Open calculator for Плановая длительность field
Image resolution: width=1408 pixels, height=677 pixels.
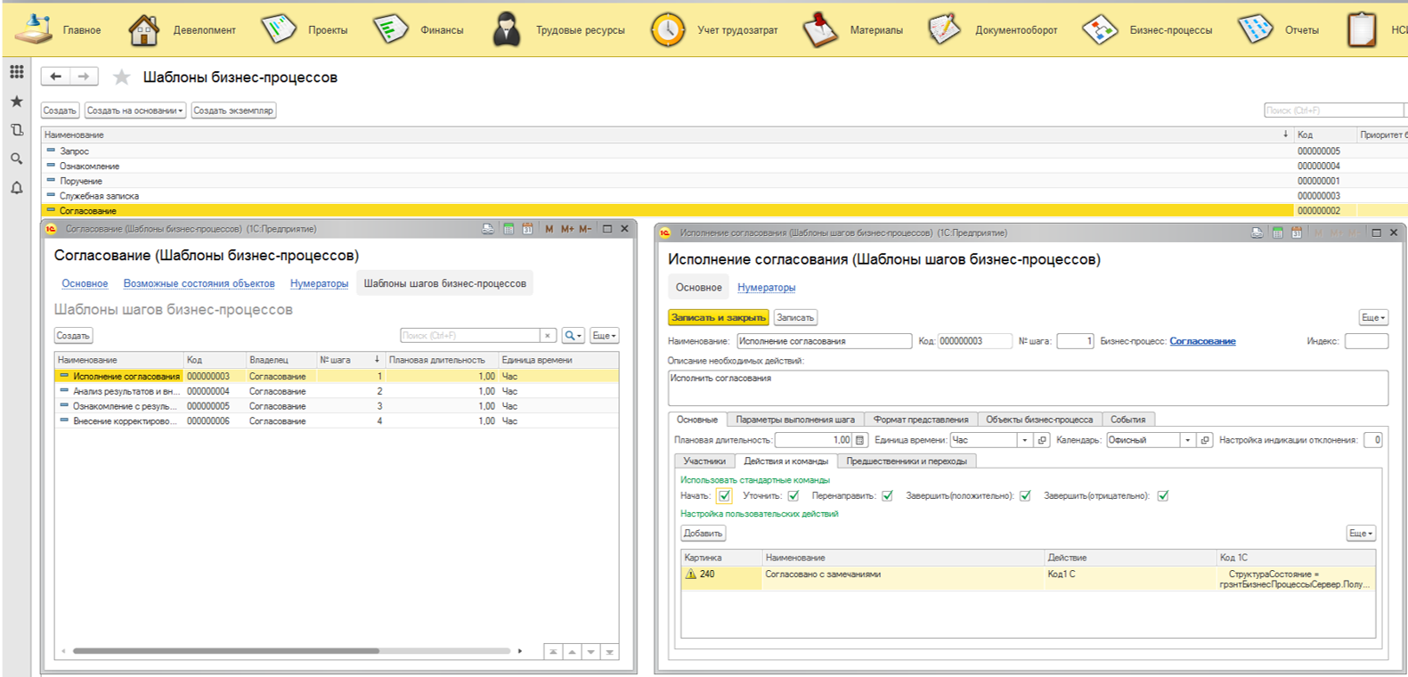(x=859, y=440)
